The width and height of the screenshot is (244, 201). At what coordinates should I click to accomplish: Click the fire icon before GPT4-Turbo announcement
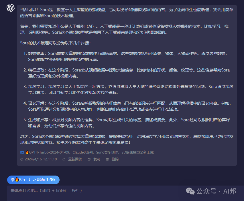point(27,152)
